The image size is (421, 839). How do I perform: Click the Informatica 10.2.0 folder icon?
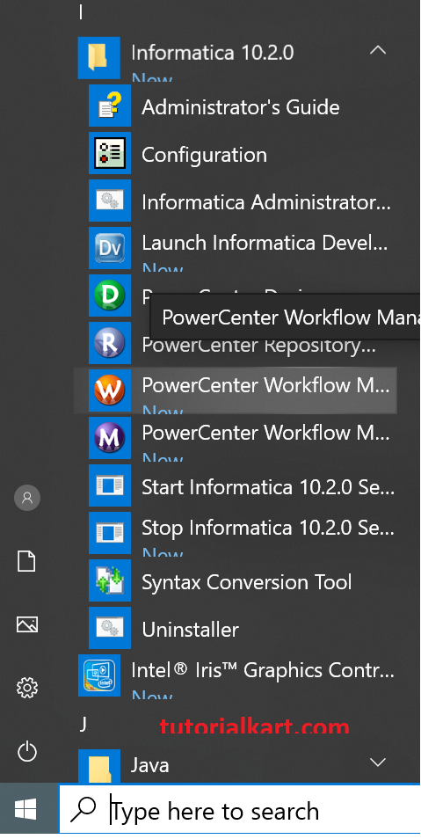click(x=99, y=58)
